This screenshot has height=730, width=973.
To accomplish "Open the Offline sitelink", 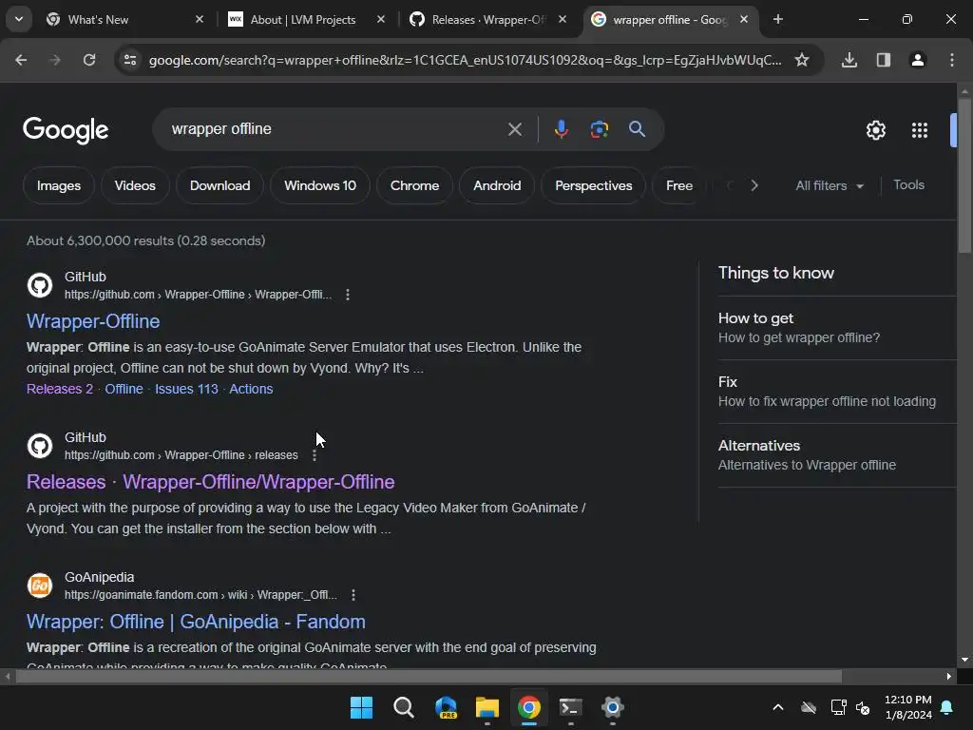I will point(124,389).
